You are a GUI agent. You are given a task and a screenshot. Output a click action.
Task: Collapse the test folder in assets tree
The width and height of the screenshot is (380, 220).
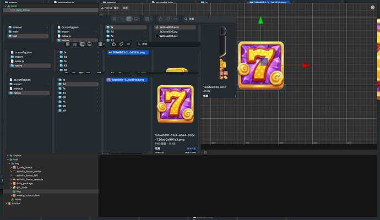pyautogui.click(x=8, y=159)
